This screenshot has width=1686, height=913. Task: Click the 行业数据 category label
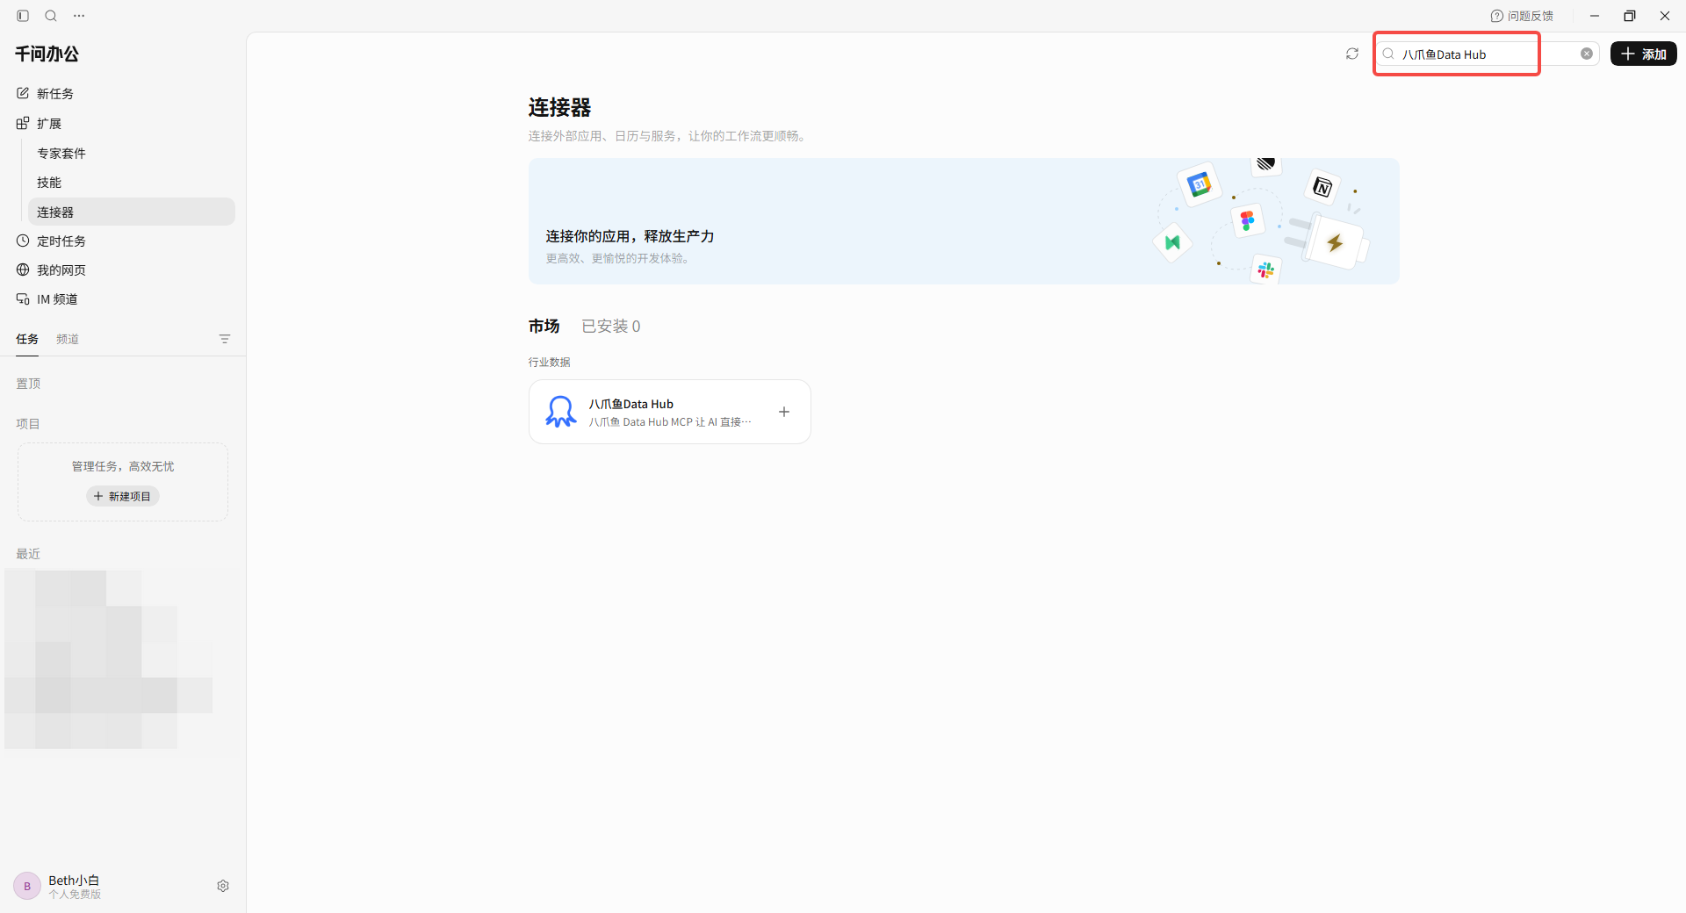[550, 362]
